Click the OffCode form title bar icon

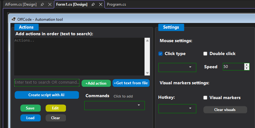[14, 19]
